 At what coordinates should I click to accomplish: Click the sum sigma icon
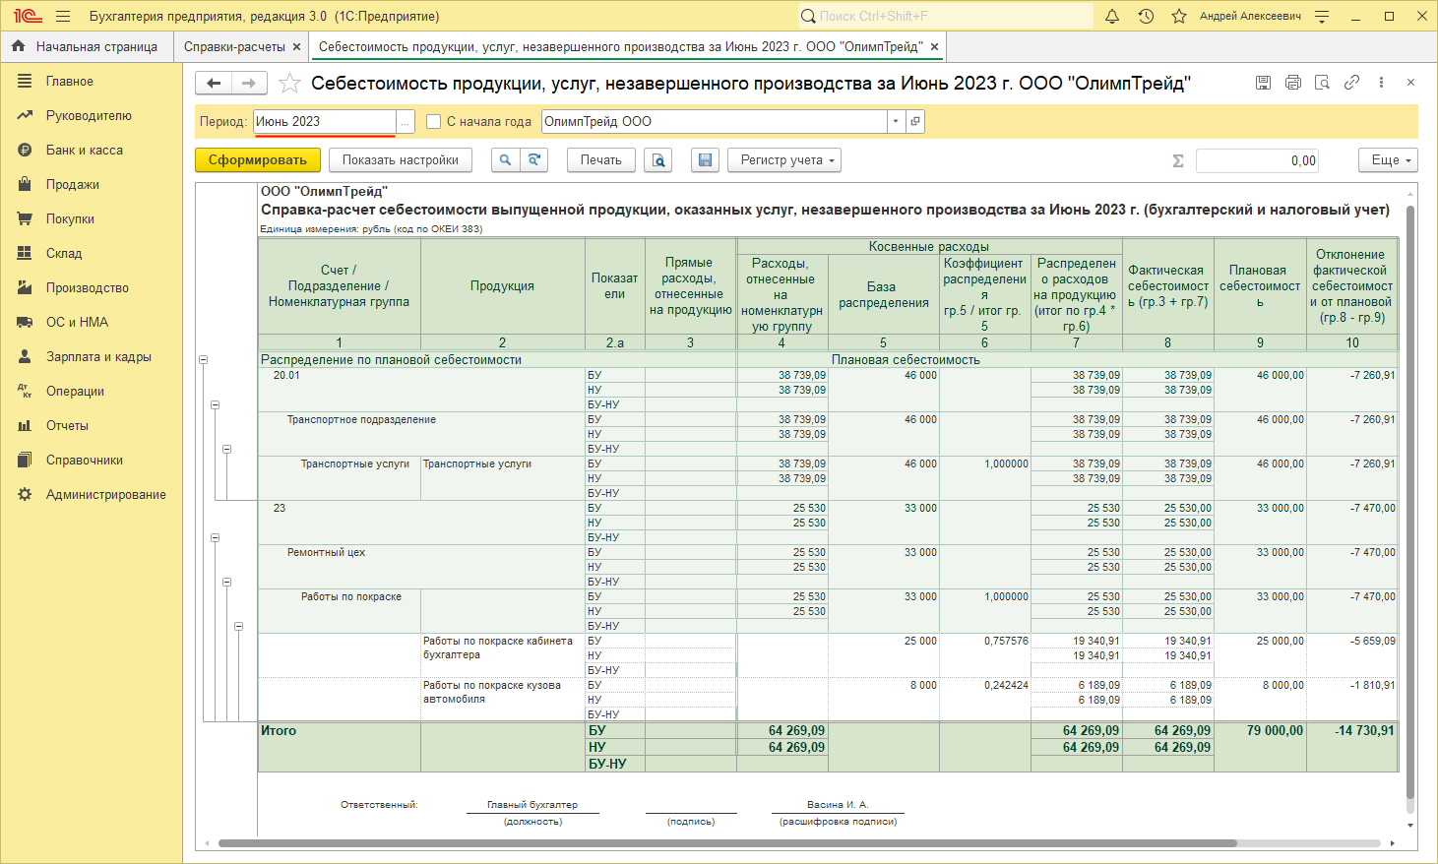click(1178, 161)
